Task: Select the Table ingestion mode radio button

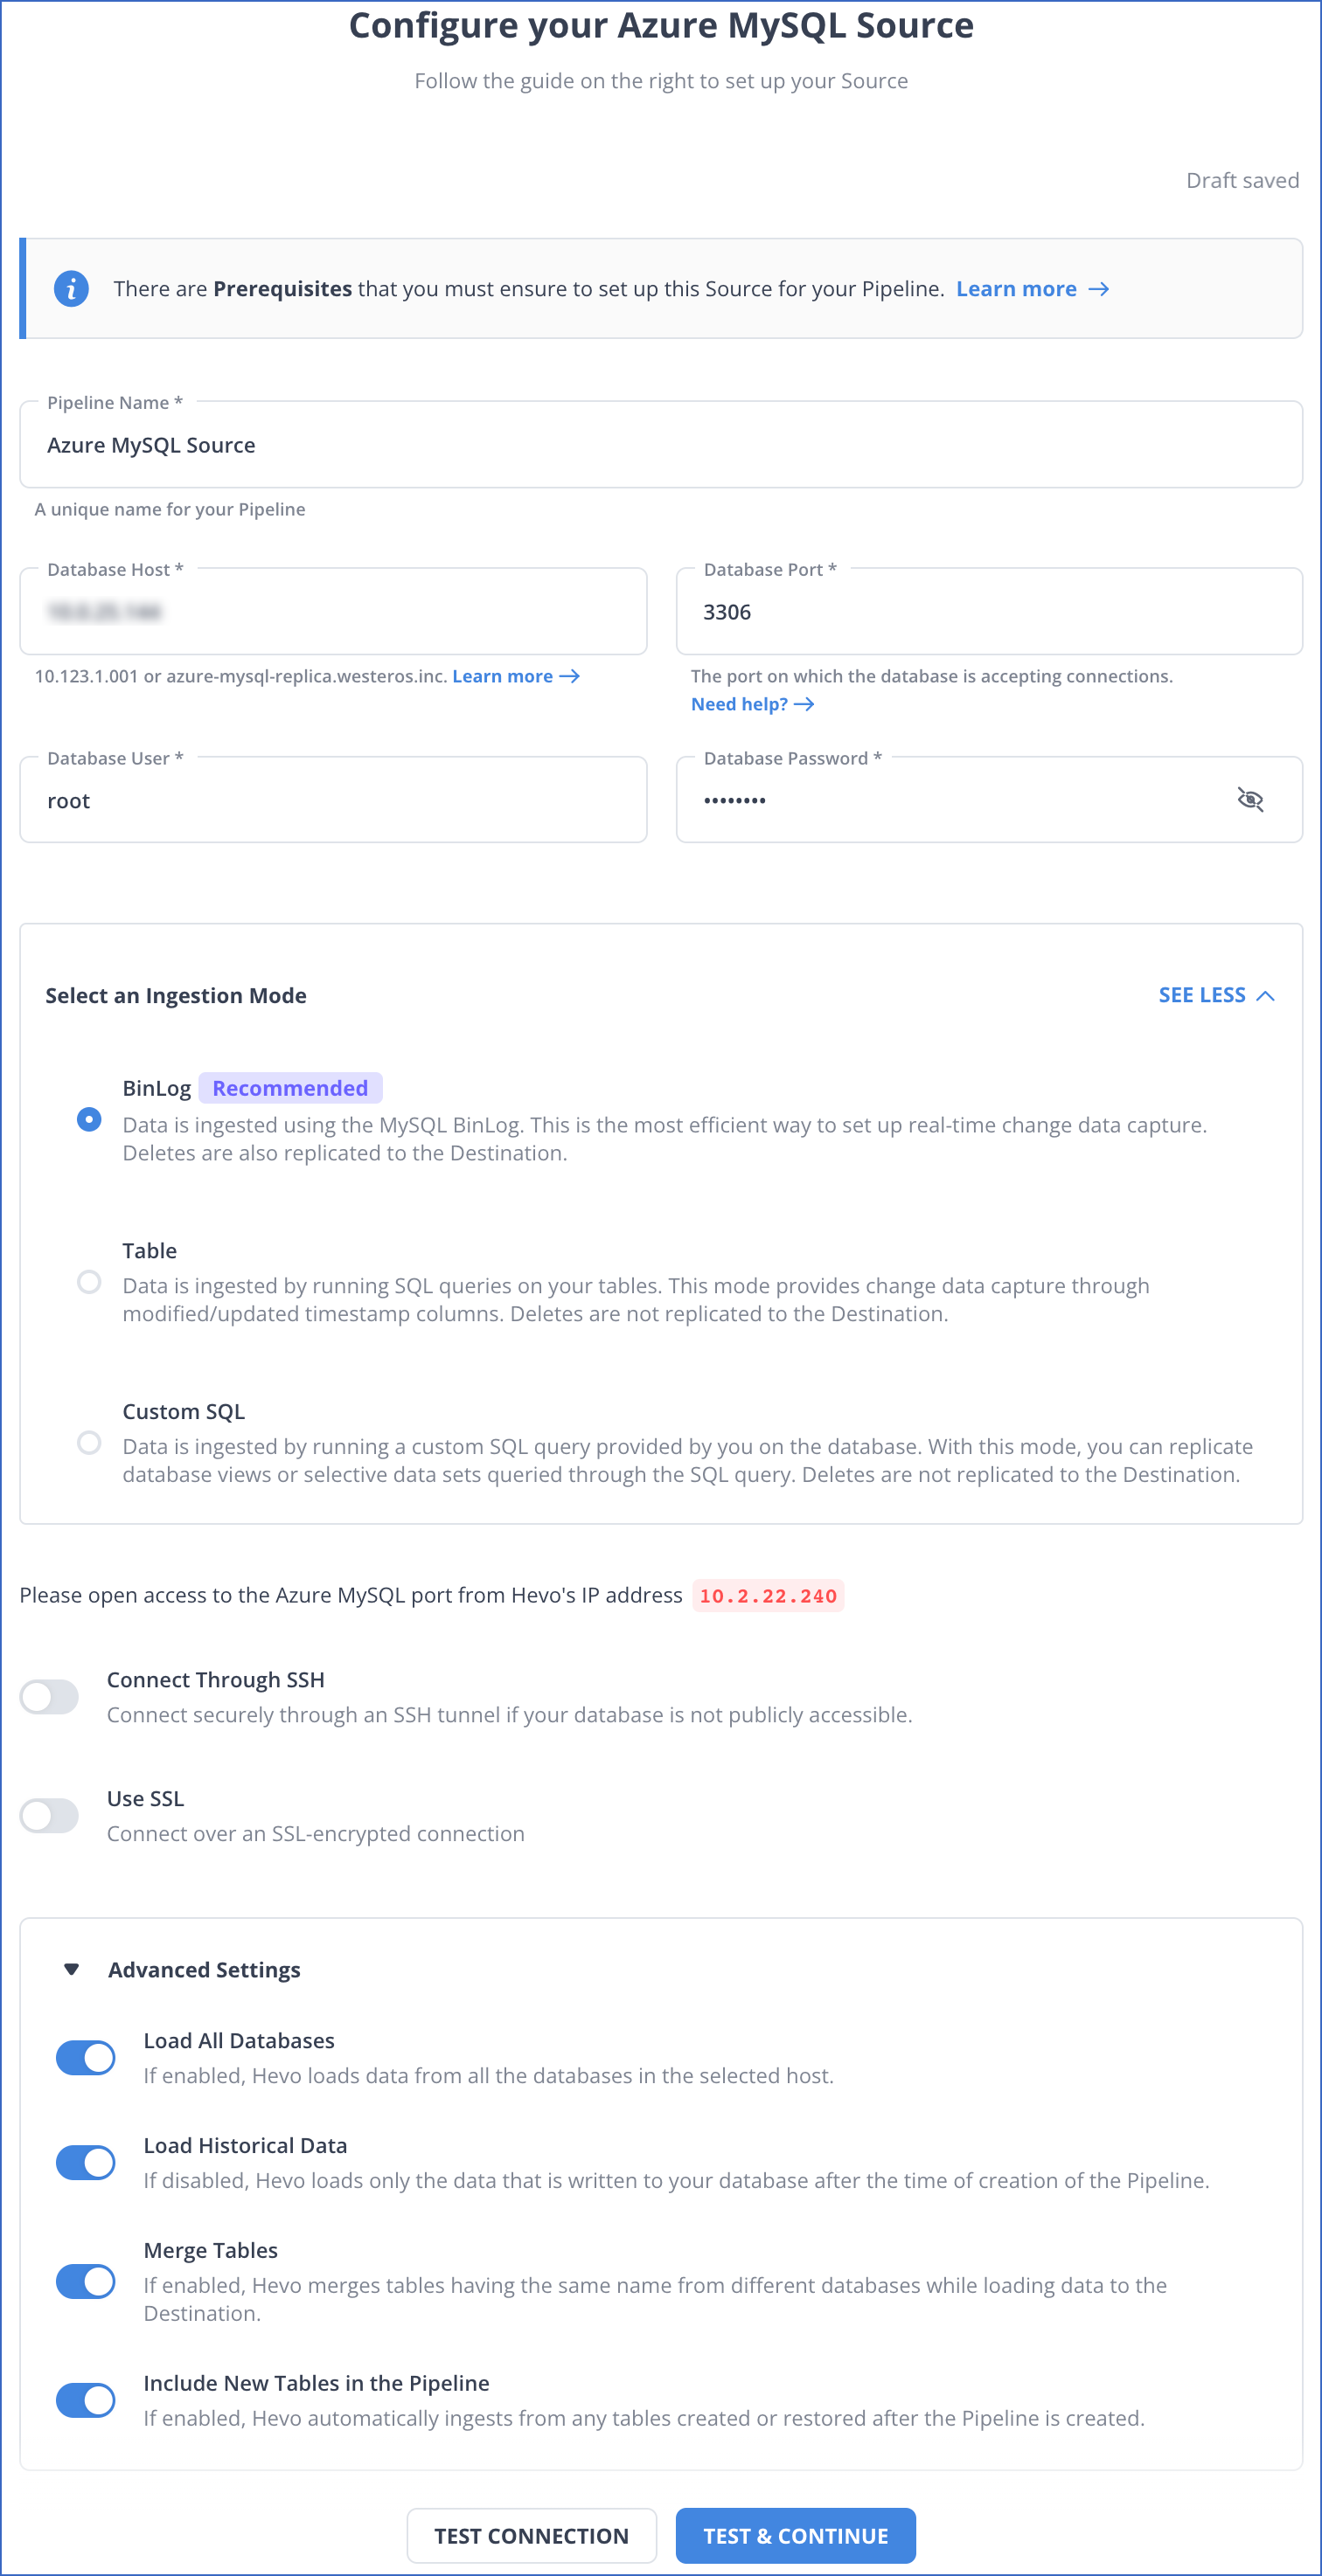Action: pyautogui.click(x=89, y=1282)
